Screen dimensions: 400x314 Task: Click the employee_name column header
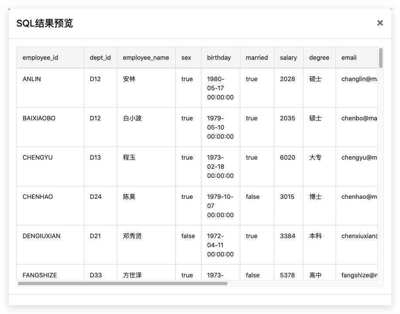tap(146, 58)
